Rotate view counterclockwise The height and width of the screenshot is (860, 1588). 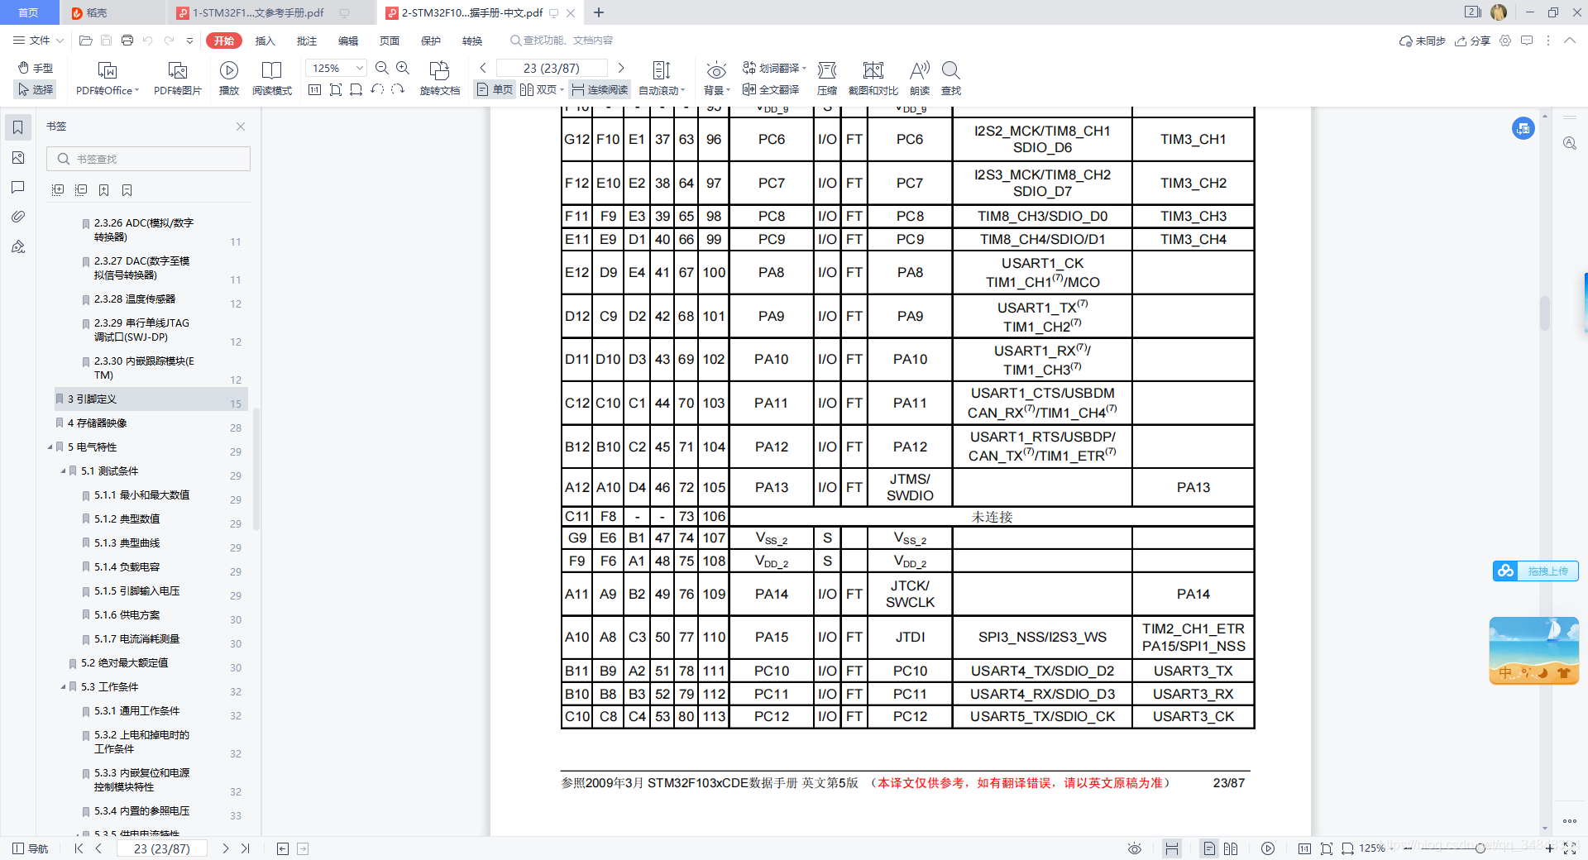point(377,89)
